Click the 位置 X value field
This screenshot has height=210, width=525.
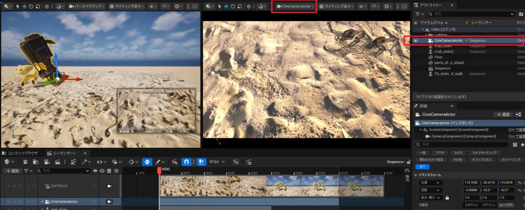click(472, 182)
